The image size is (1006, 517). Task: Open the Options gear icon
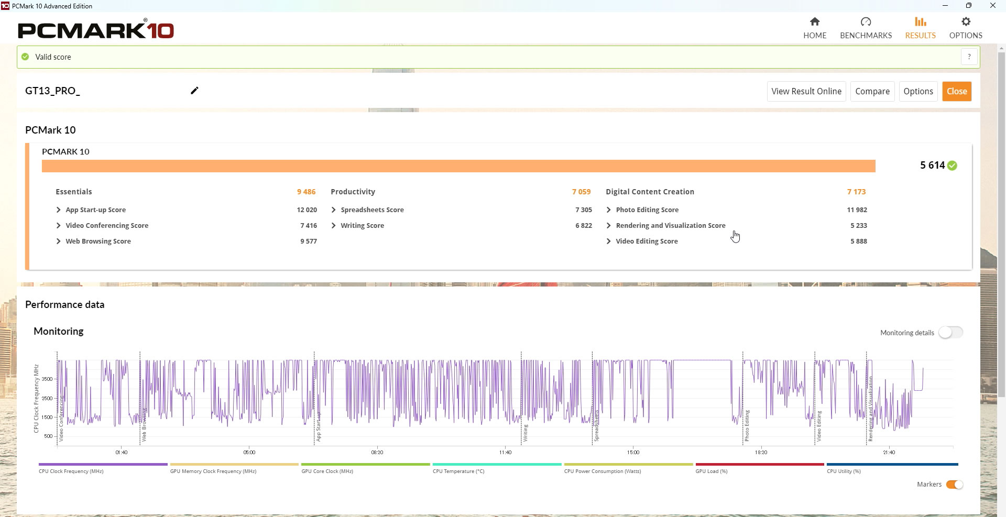[x=966, y=22]
